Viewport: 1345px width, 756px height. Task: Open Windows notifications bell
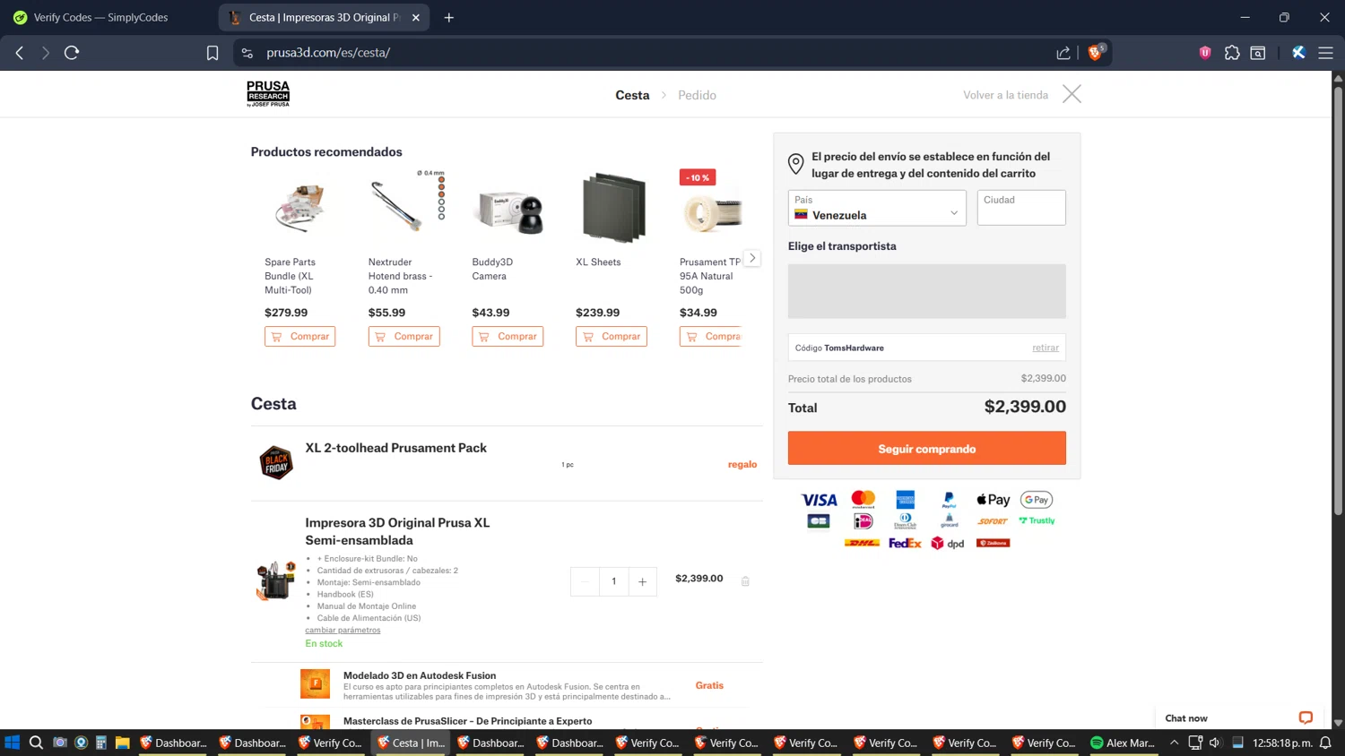1325,743
